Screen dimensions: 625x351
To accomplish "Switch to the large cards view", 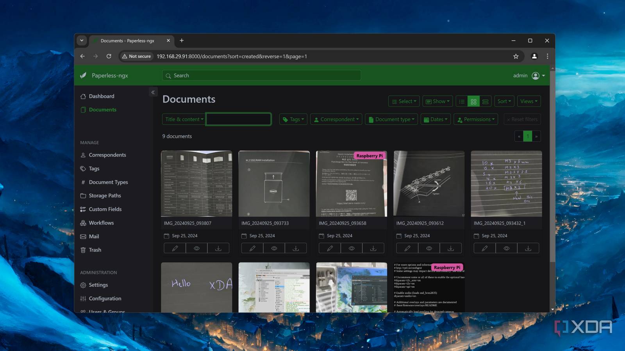I will pyautogui.click(x=485, y=101).
